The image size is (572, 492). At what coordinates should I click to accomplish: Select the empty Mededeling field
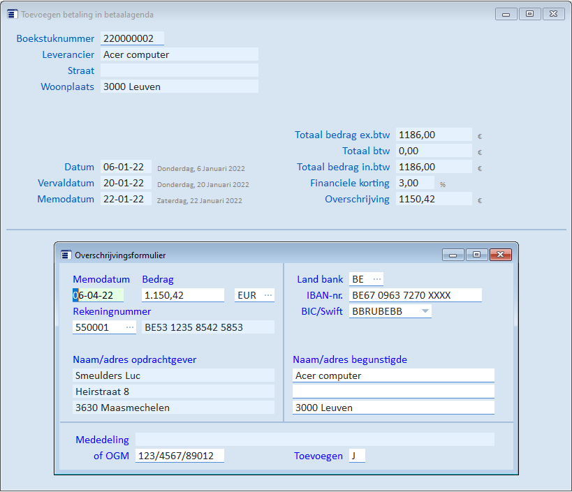click(314, 440)
